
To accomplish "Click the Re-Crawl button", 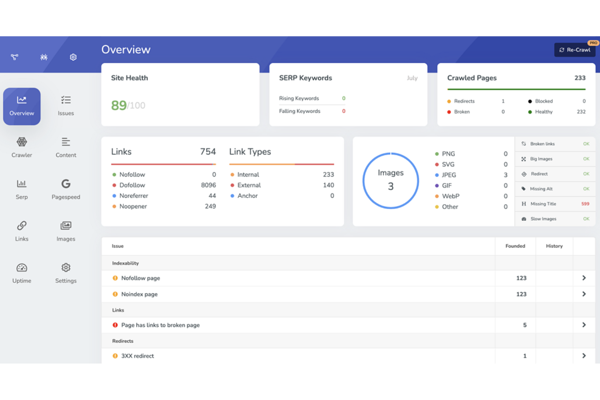I will [575, 50].
